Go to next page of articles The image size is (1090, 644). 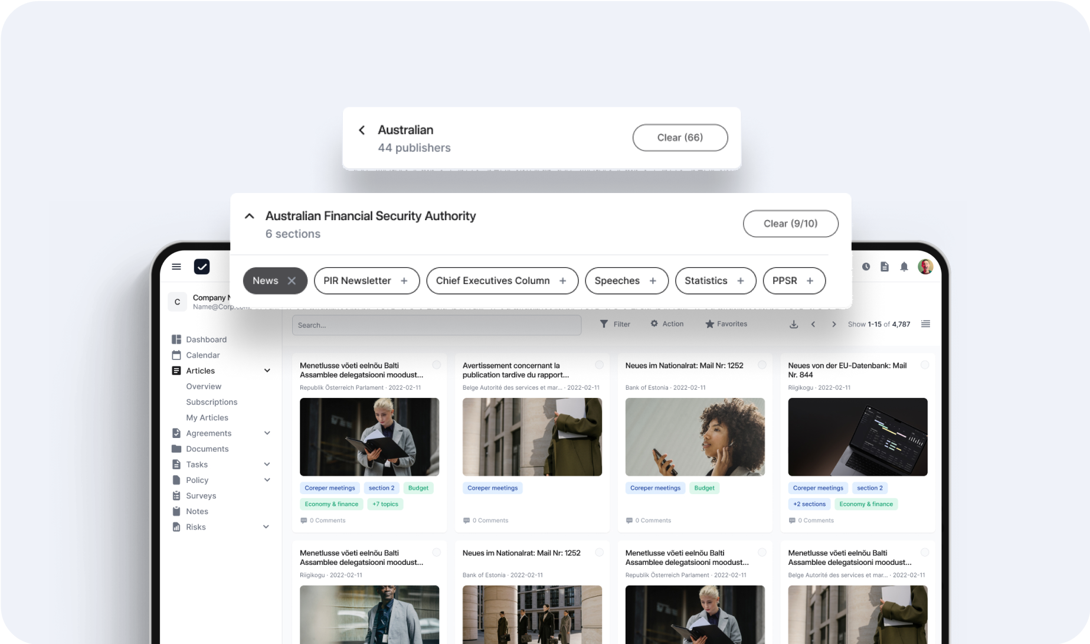pos(834,324)
